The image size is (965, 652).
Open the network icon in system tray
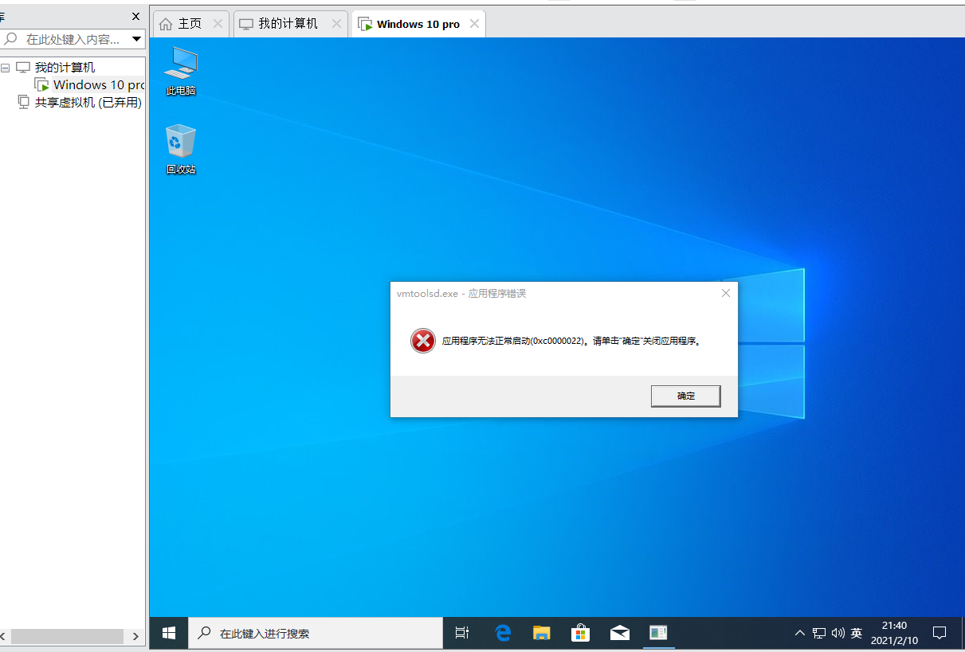(x=819, y=633)
